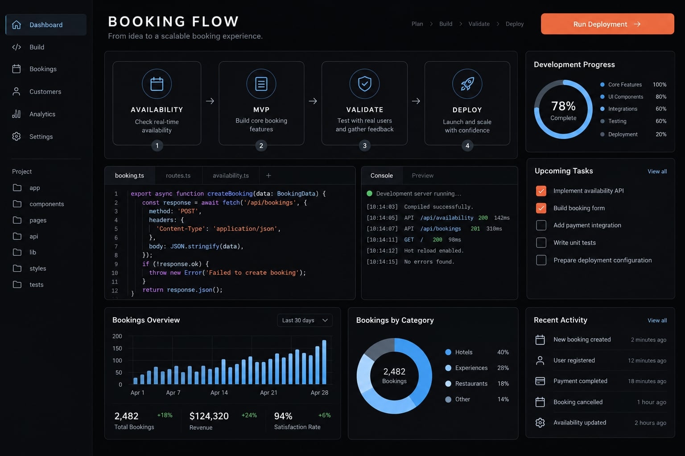Expand the pages project folder
685x456 pixels.
coord(17,220)
